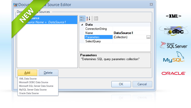Open the Property Pages toolbar icon
Image resolution: width=191 pixels, height=108 pixels.
tap(96, 19)
